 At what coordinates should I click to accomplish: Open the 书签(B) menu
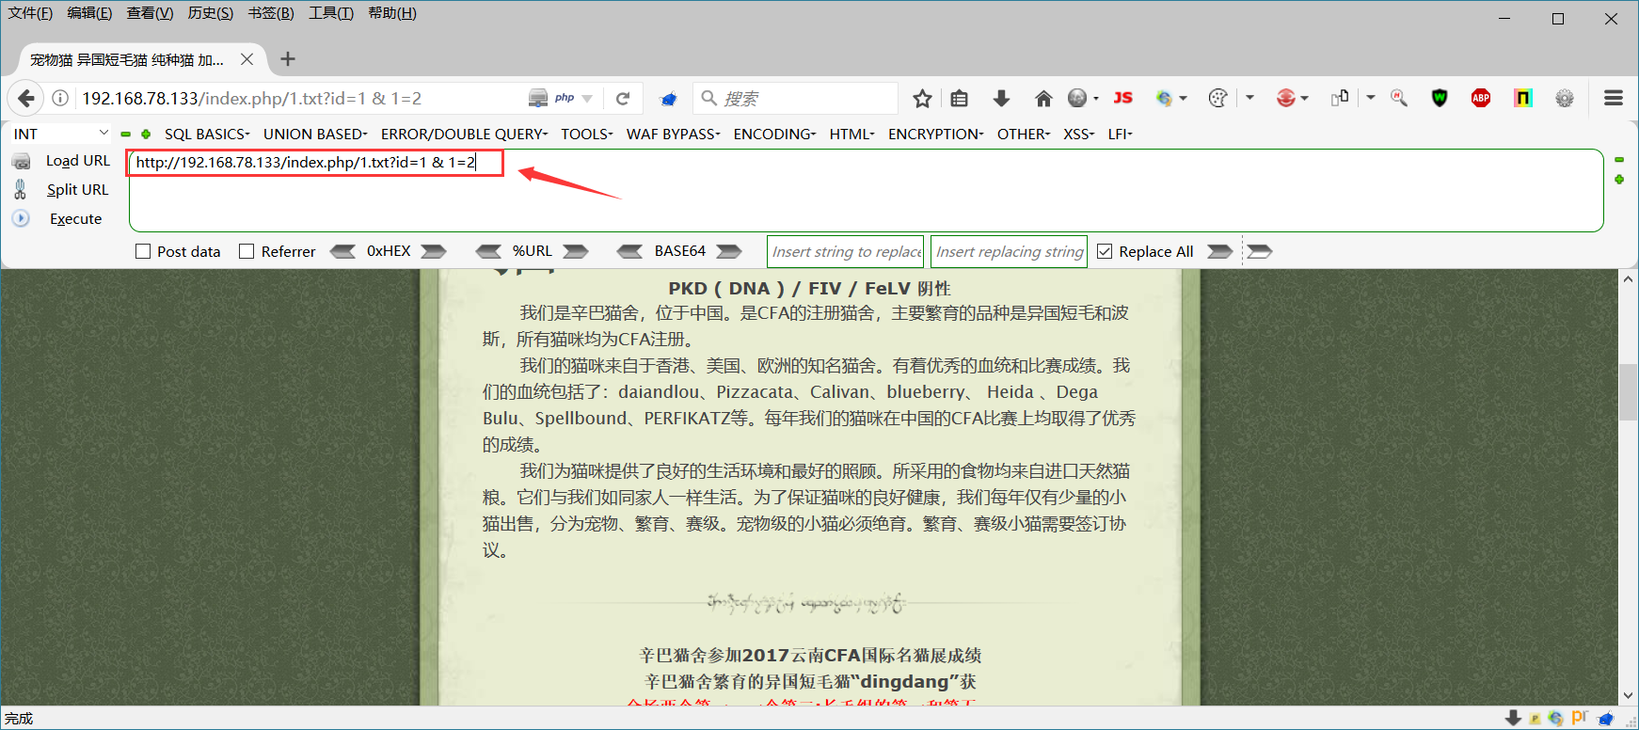click(271, 13)
